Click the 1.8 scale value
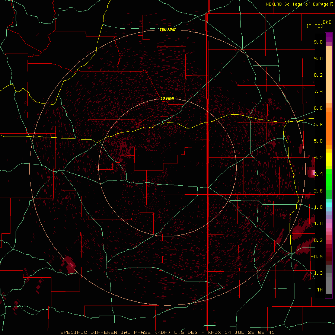Screen dimensions: 335x335 click(x=318, y=207)
